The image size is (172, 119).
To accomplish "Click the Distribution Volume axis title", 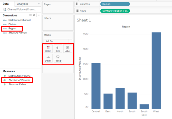I will pos(80,68).
